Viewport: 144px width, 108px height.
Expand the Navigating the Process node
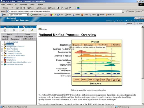tap(2, 47)
